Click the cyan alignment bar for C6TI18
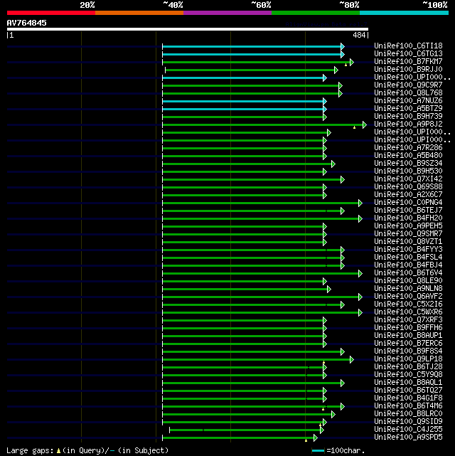Screen dimensions: 455x456 [x=252, y=46]
